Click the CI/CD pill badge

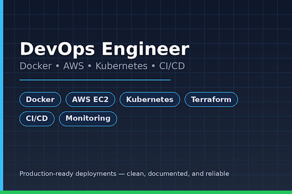pos(37,119)
